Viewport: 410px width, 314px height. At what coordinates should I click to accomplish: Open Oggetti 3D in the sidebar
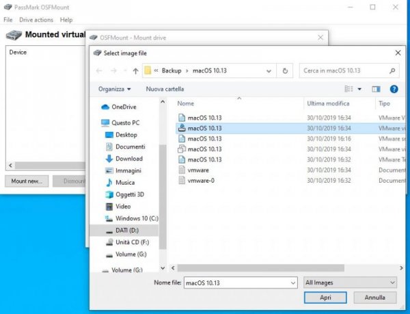click(x=130, y=195)
